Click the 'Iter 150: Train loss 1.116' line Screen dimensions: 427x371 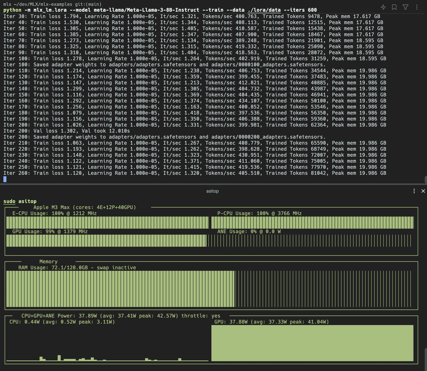click(195, 95)
